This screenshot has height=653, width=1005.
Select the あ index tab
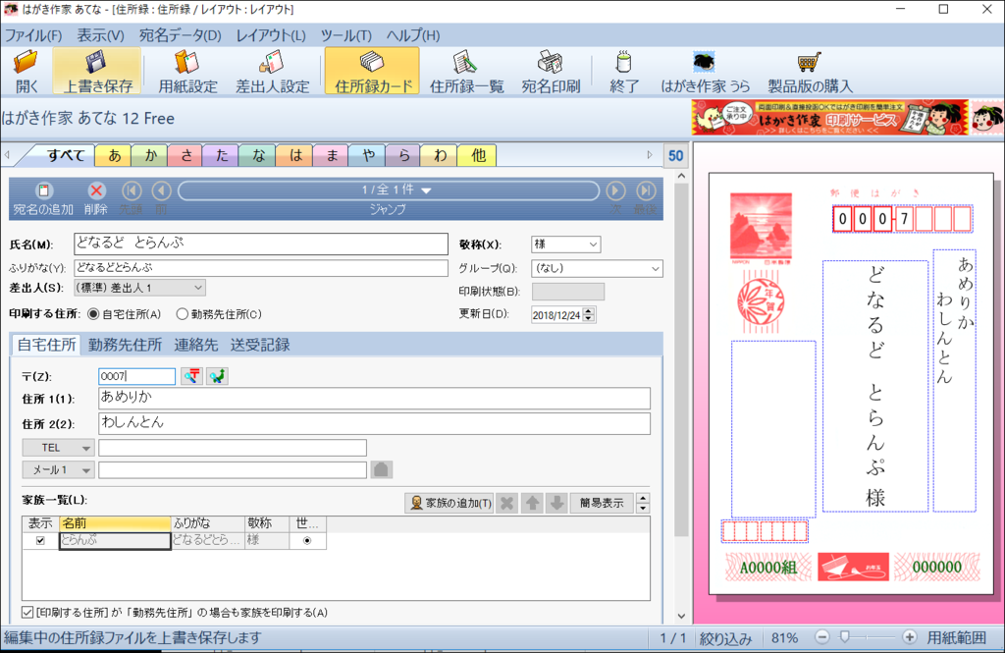click(x=114, y=156)
